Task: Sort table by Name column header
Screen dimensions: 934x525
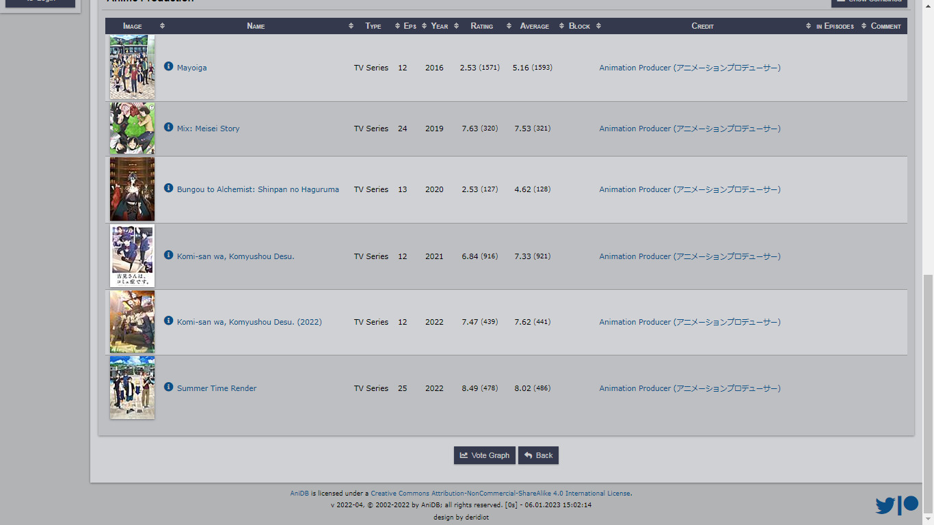Action: [x=256, y=26]
